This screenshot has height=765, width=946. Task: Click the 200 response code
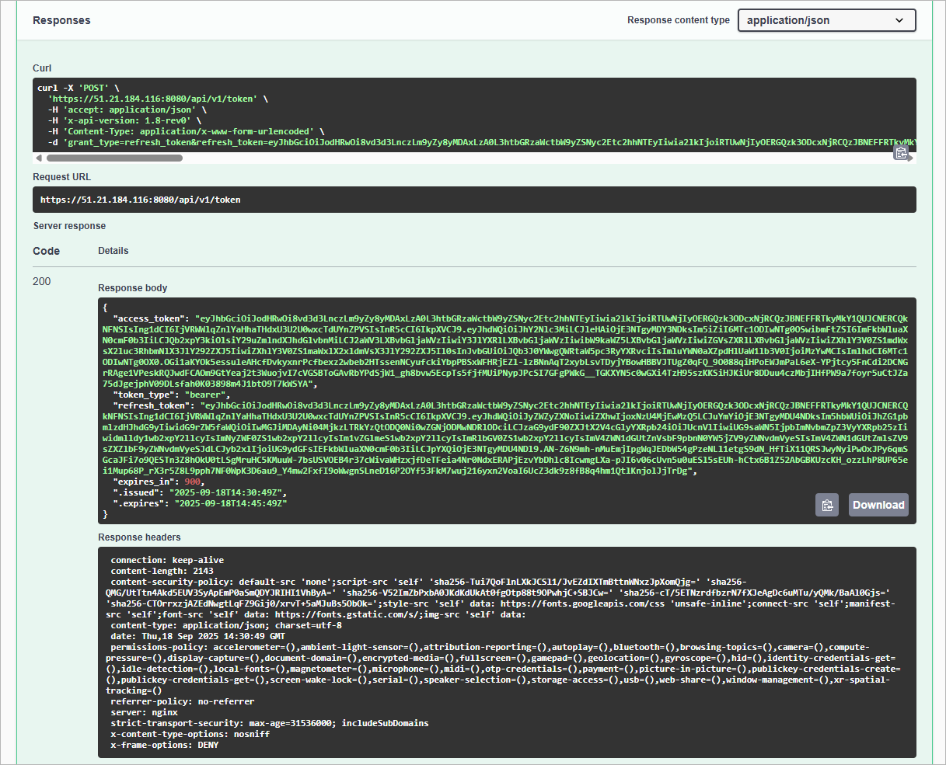click(42, 281)
